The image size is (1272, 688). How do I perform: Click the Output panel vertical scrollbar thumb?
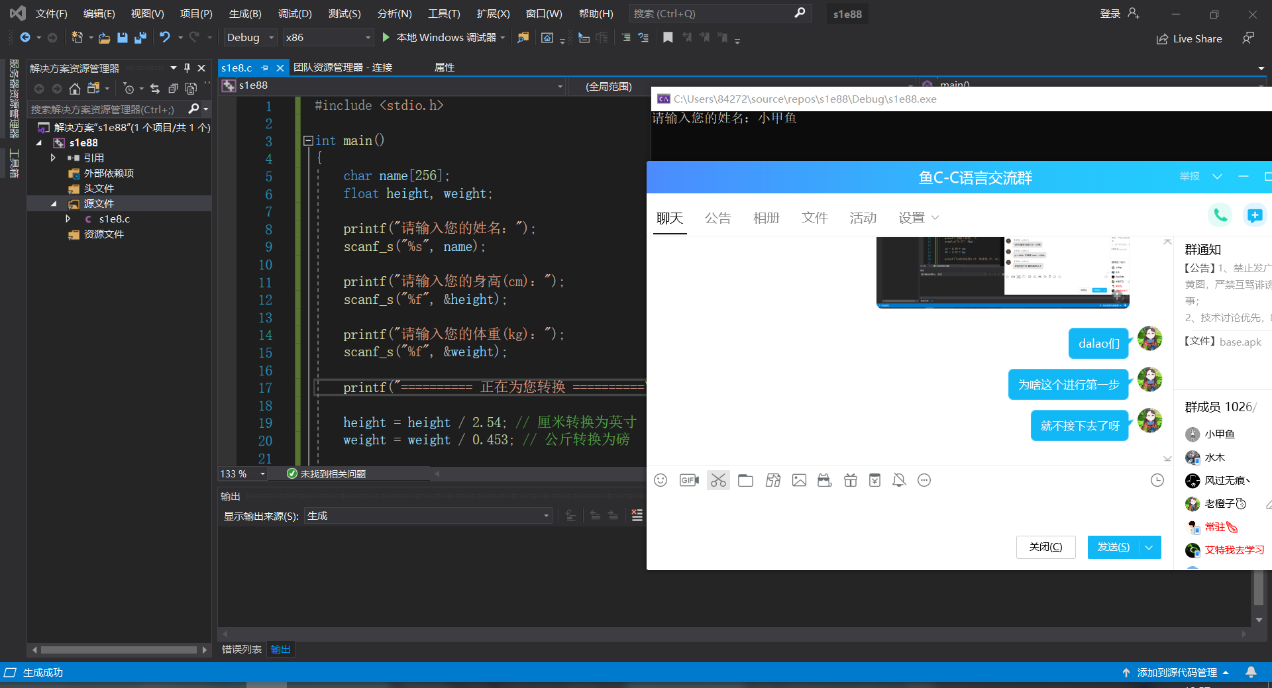pos(1259,588)
